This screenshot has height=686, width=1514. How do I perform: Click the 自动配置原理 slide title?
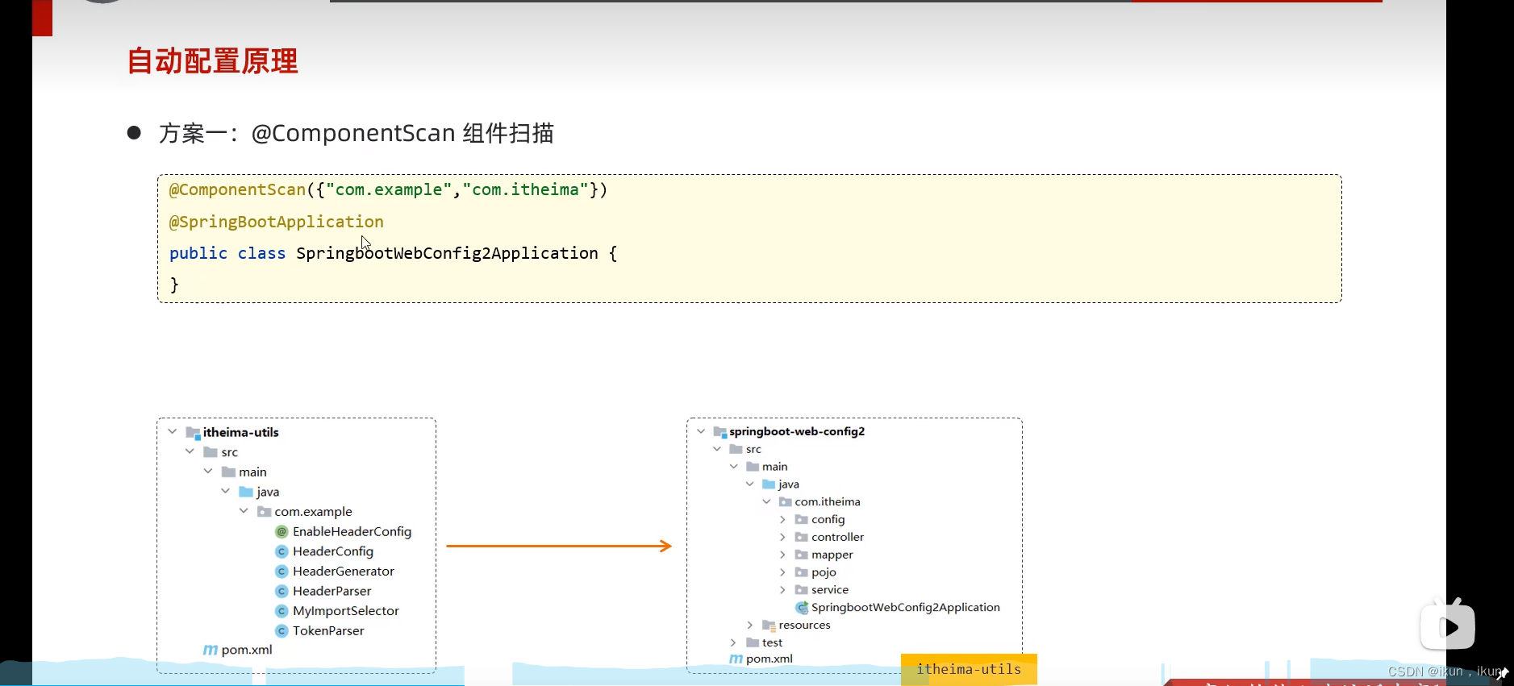pyautogui.click(x=213, y=61)
